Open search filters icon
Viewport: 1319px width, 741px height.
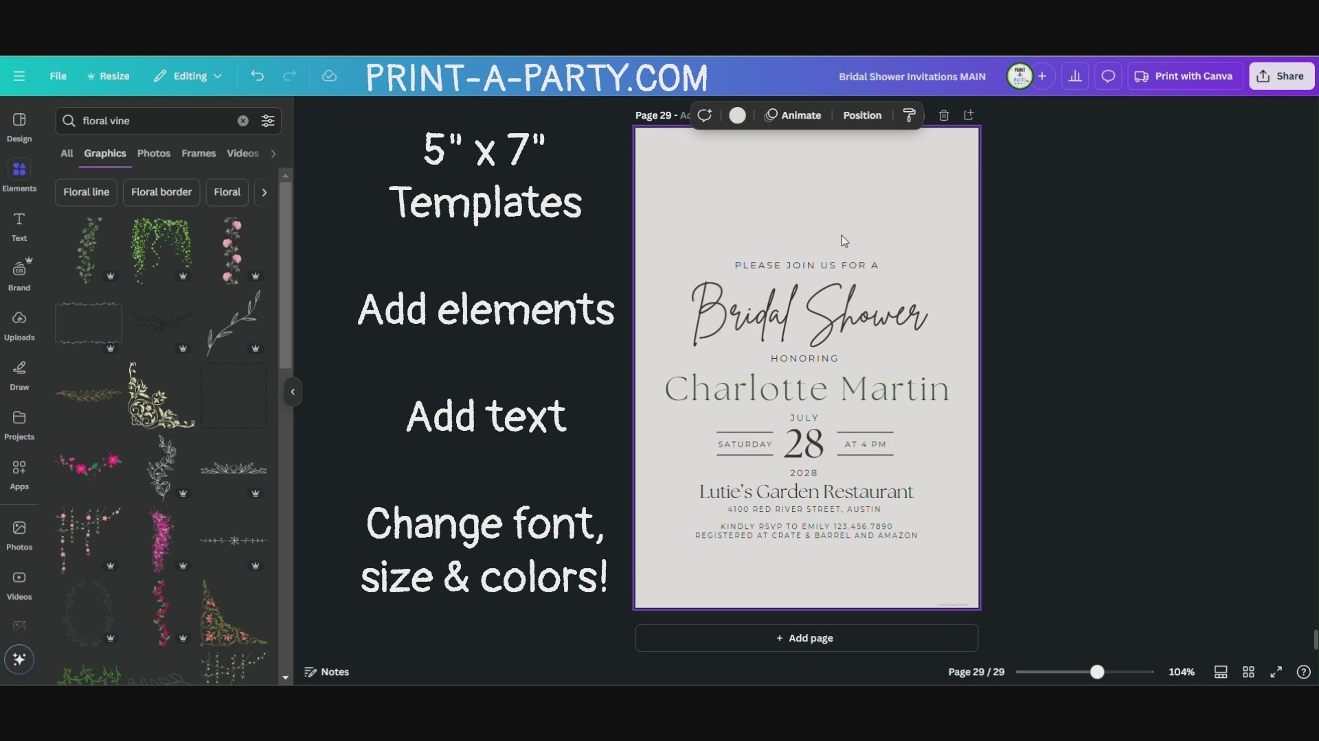[268, 121]
